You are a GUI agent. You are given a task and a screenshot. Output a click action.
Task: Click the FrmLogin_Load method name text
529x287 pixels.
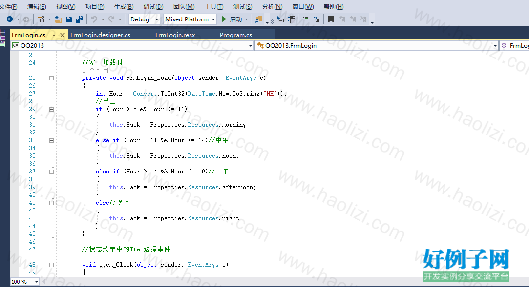tap(149, 78)
